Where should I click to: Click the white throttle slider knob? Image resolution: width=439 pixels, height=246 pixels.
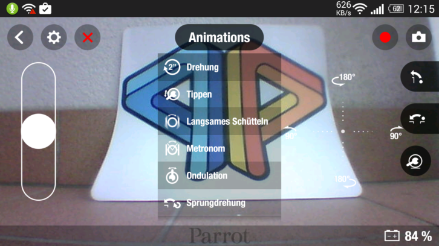[39, 131]
